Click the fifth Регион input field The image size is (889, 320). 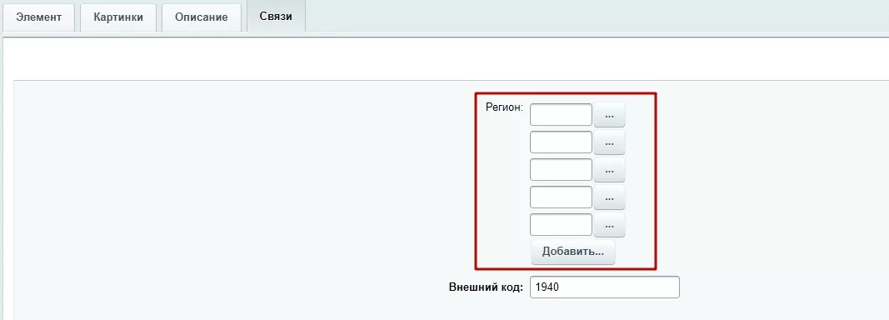tap(562, 225)
